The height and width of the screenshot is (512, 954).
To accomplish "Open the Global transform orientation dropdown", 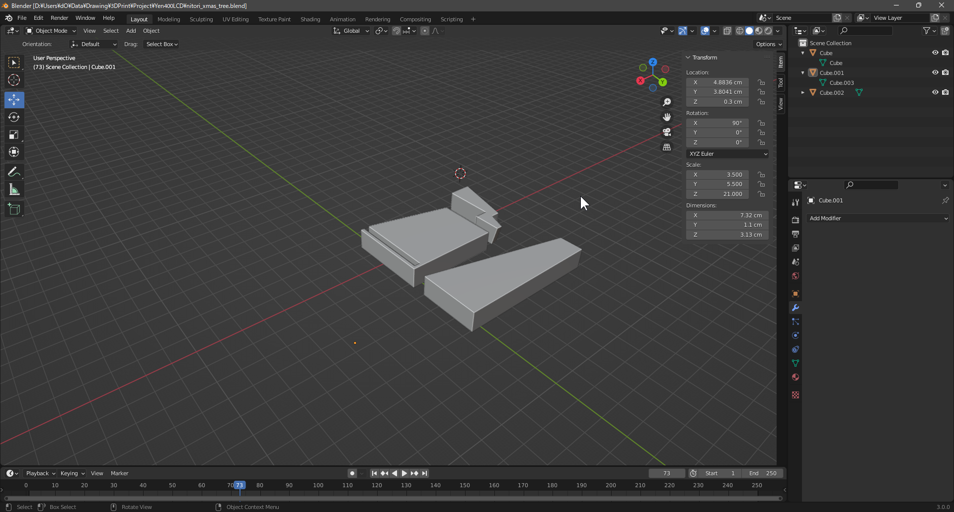I will [x=351, y=31].
